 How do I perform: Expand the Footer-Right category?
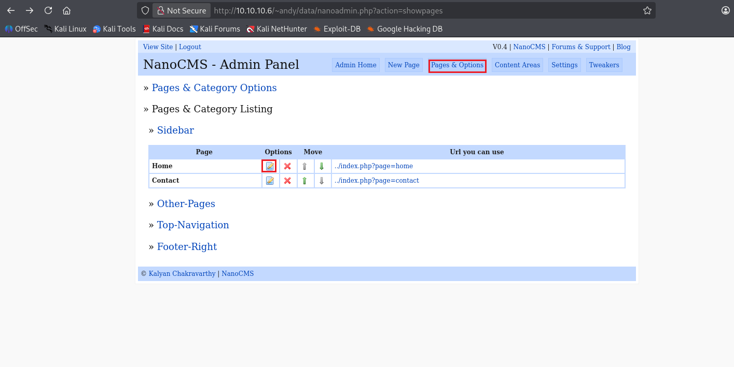tap(187, 247)
